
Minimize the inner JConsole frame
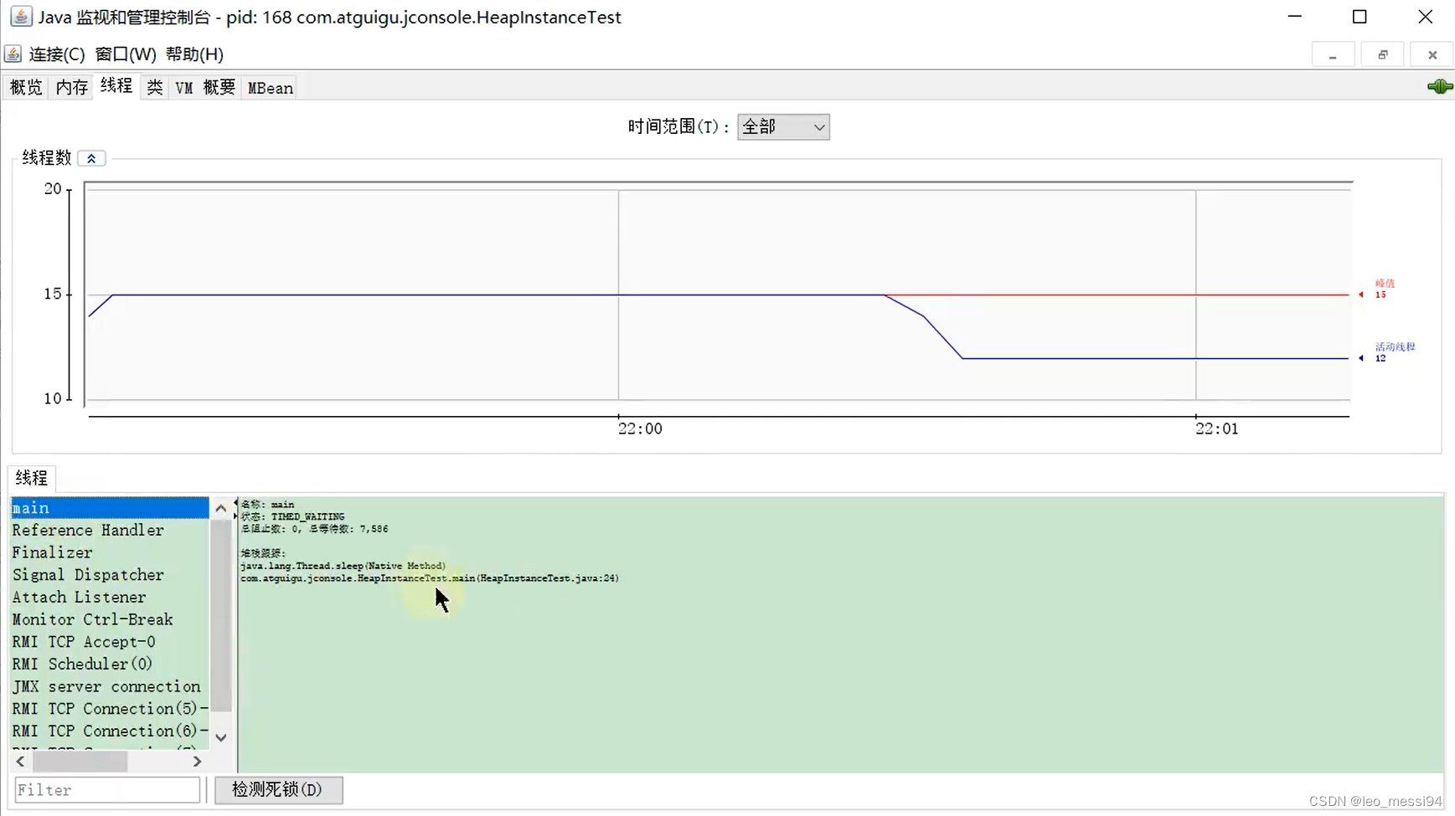[x=1333, y=55]
